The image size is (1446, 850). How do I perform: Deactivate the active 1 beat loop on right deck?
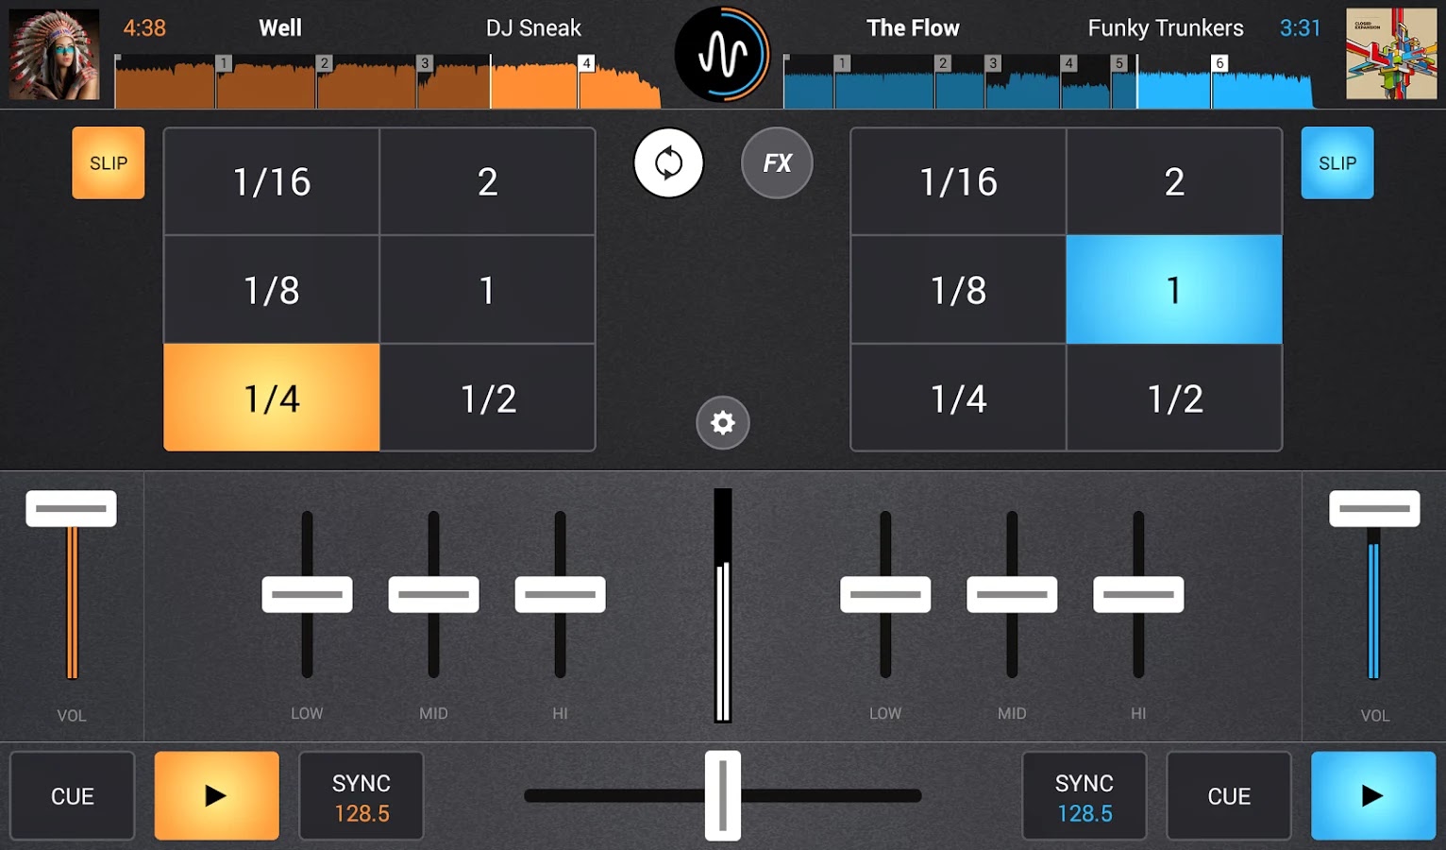(1174, 289)
